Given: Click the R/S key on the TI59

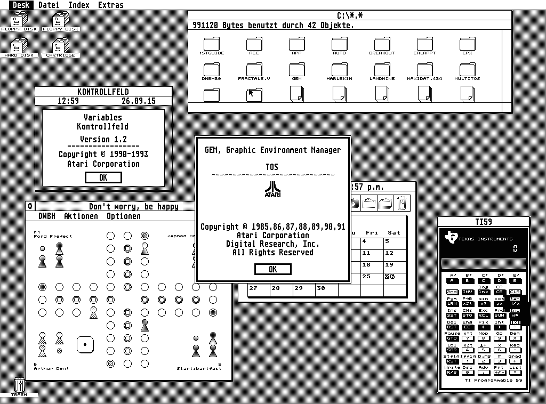Looking at the screenshot, I should (452, 373).
